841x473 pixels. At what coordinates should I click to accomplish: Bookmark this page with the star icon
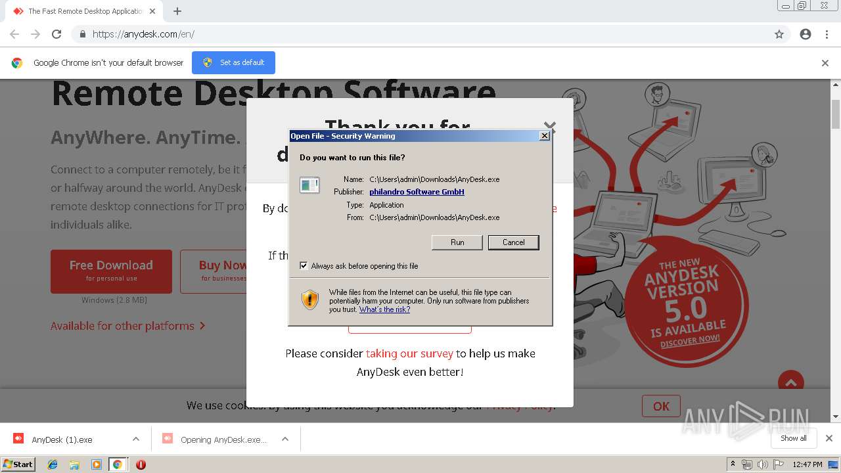pos(779,34)
